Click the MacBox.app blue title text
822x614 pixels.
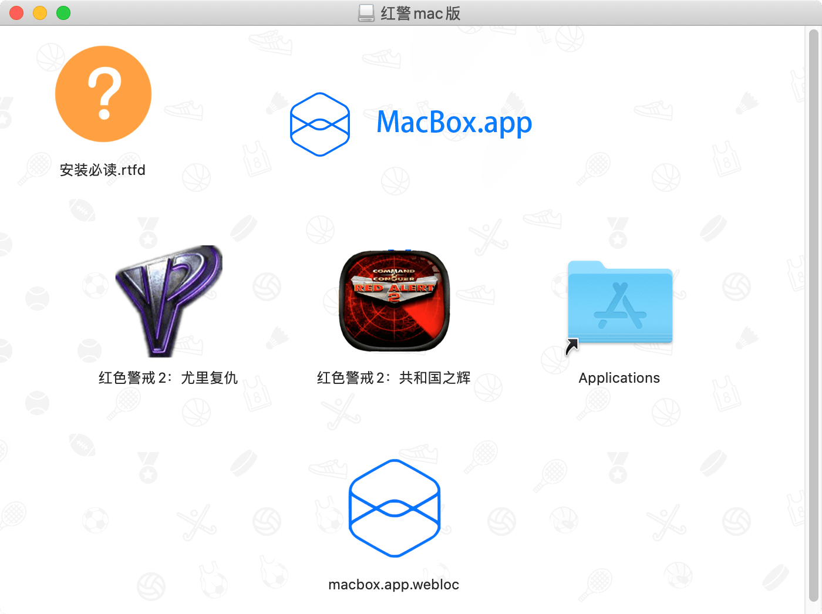point(454,123)
